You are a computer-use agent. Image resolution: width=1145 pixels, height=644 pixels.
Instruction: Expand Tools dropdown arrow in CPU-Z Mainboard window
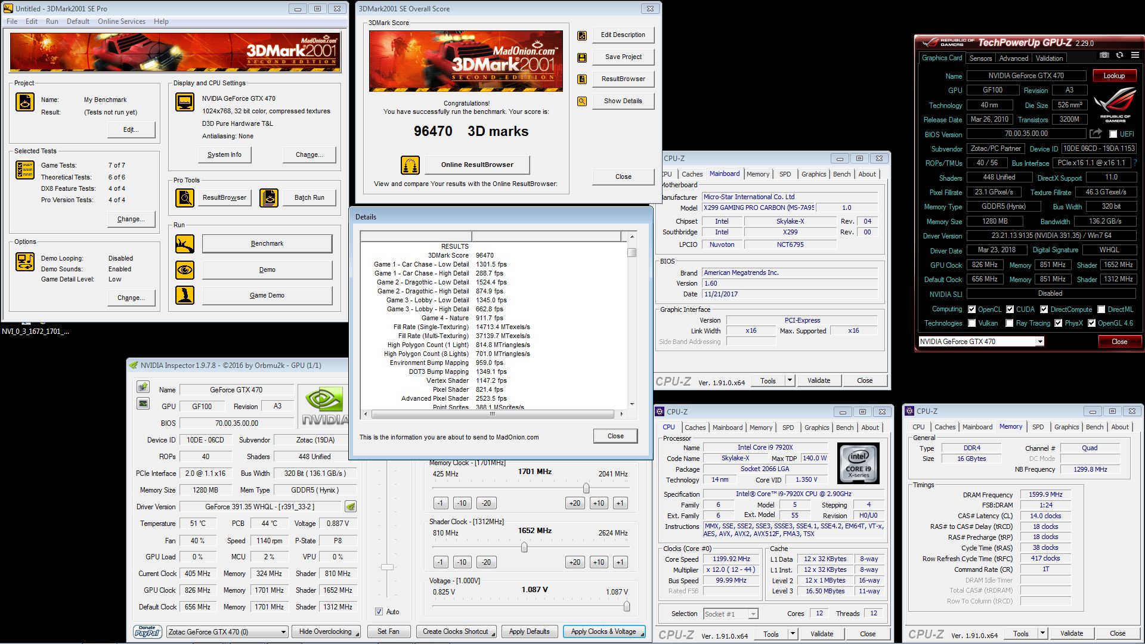[x=790, y=380]
